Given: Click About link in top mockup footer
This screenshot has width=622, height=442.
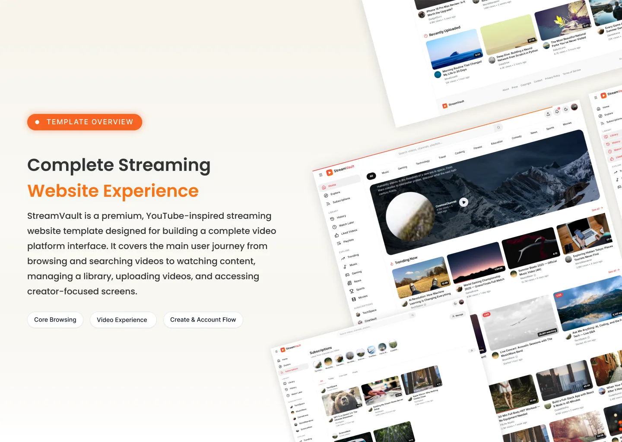Looking at the screenshot, I should point(506,89).
